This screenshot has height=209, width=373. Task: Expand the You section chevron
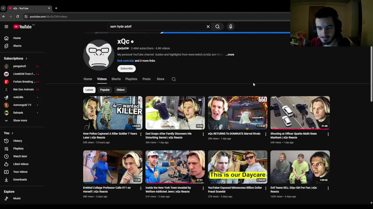(x=12, y=133)
